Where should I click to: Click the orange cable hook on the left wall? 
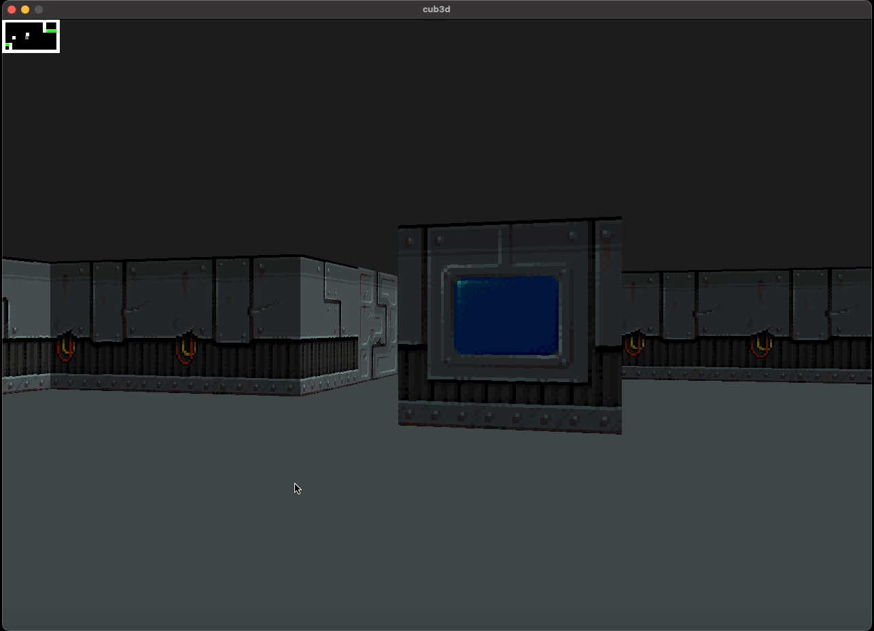tap(65, 347)
